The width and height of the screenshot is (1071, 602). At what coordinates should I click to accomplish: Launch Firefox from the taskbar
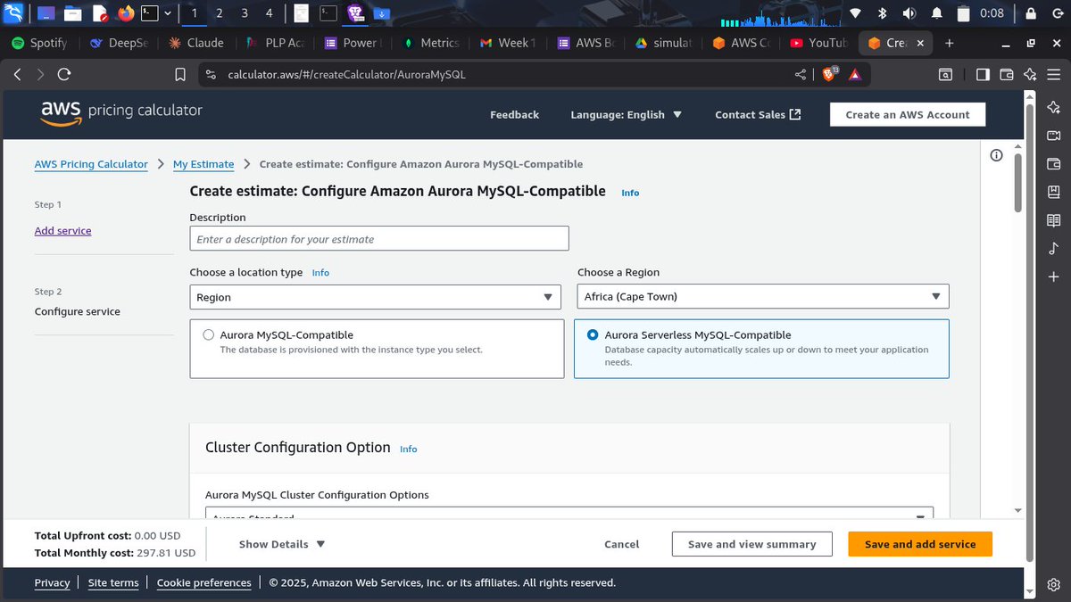coord(125,12)
